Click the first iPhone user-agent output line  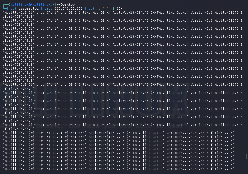[x=123, y=15]
